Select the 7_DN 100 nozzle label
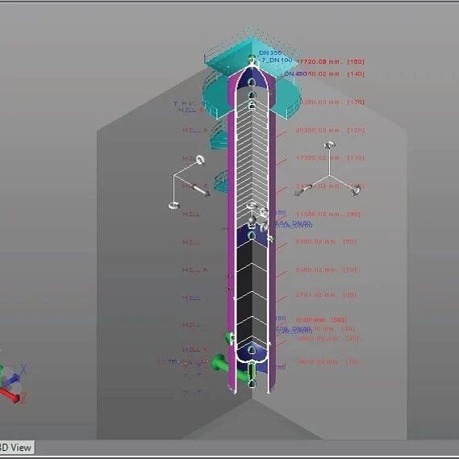459x459 pixels. [277, 61]
